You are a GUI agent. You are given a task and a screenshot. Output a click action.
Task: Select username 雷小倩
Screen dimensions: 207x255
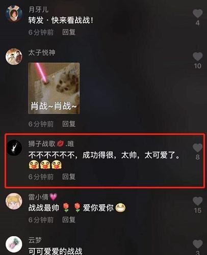click(38, 197)
